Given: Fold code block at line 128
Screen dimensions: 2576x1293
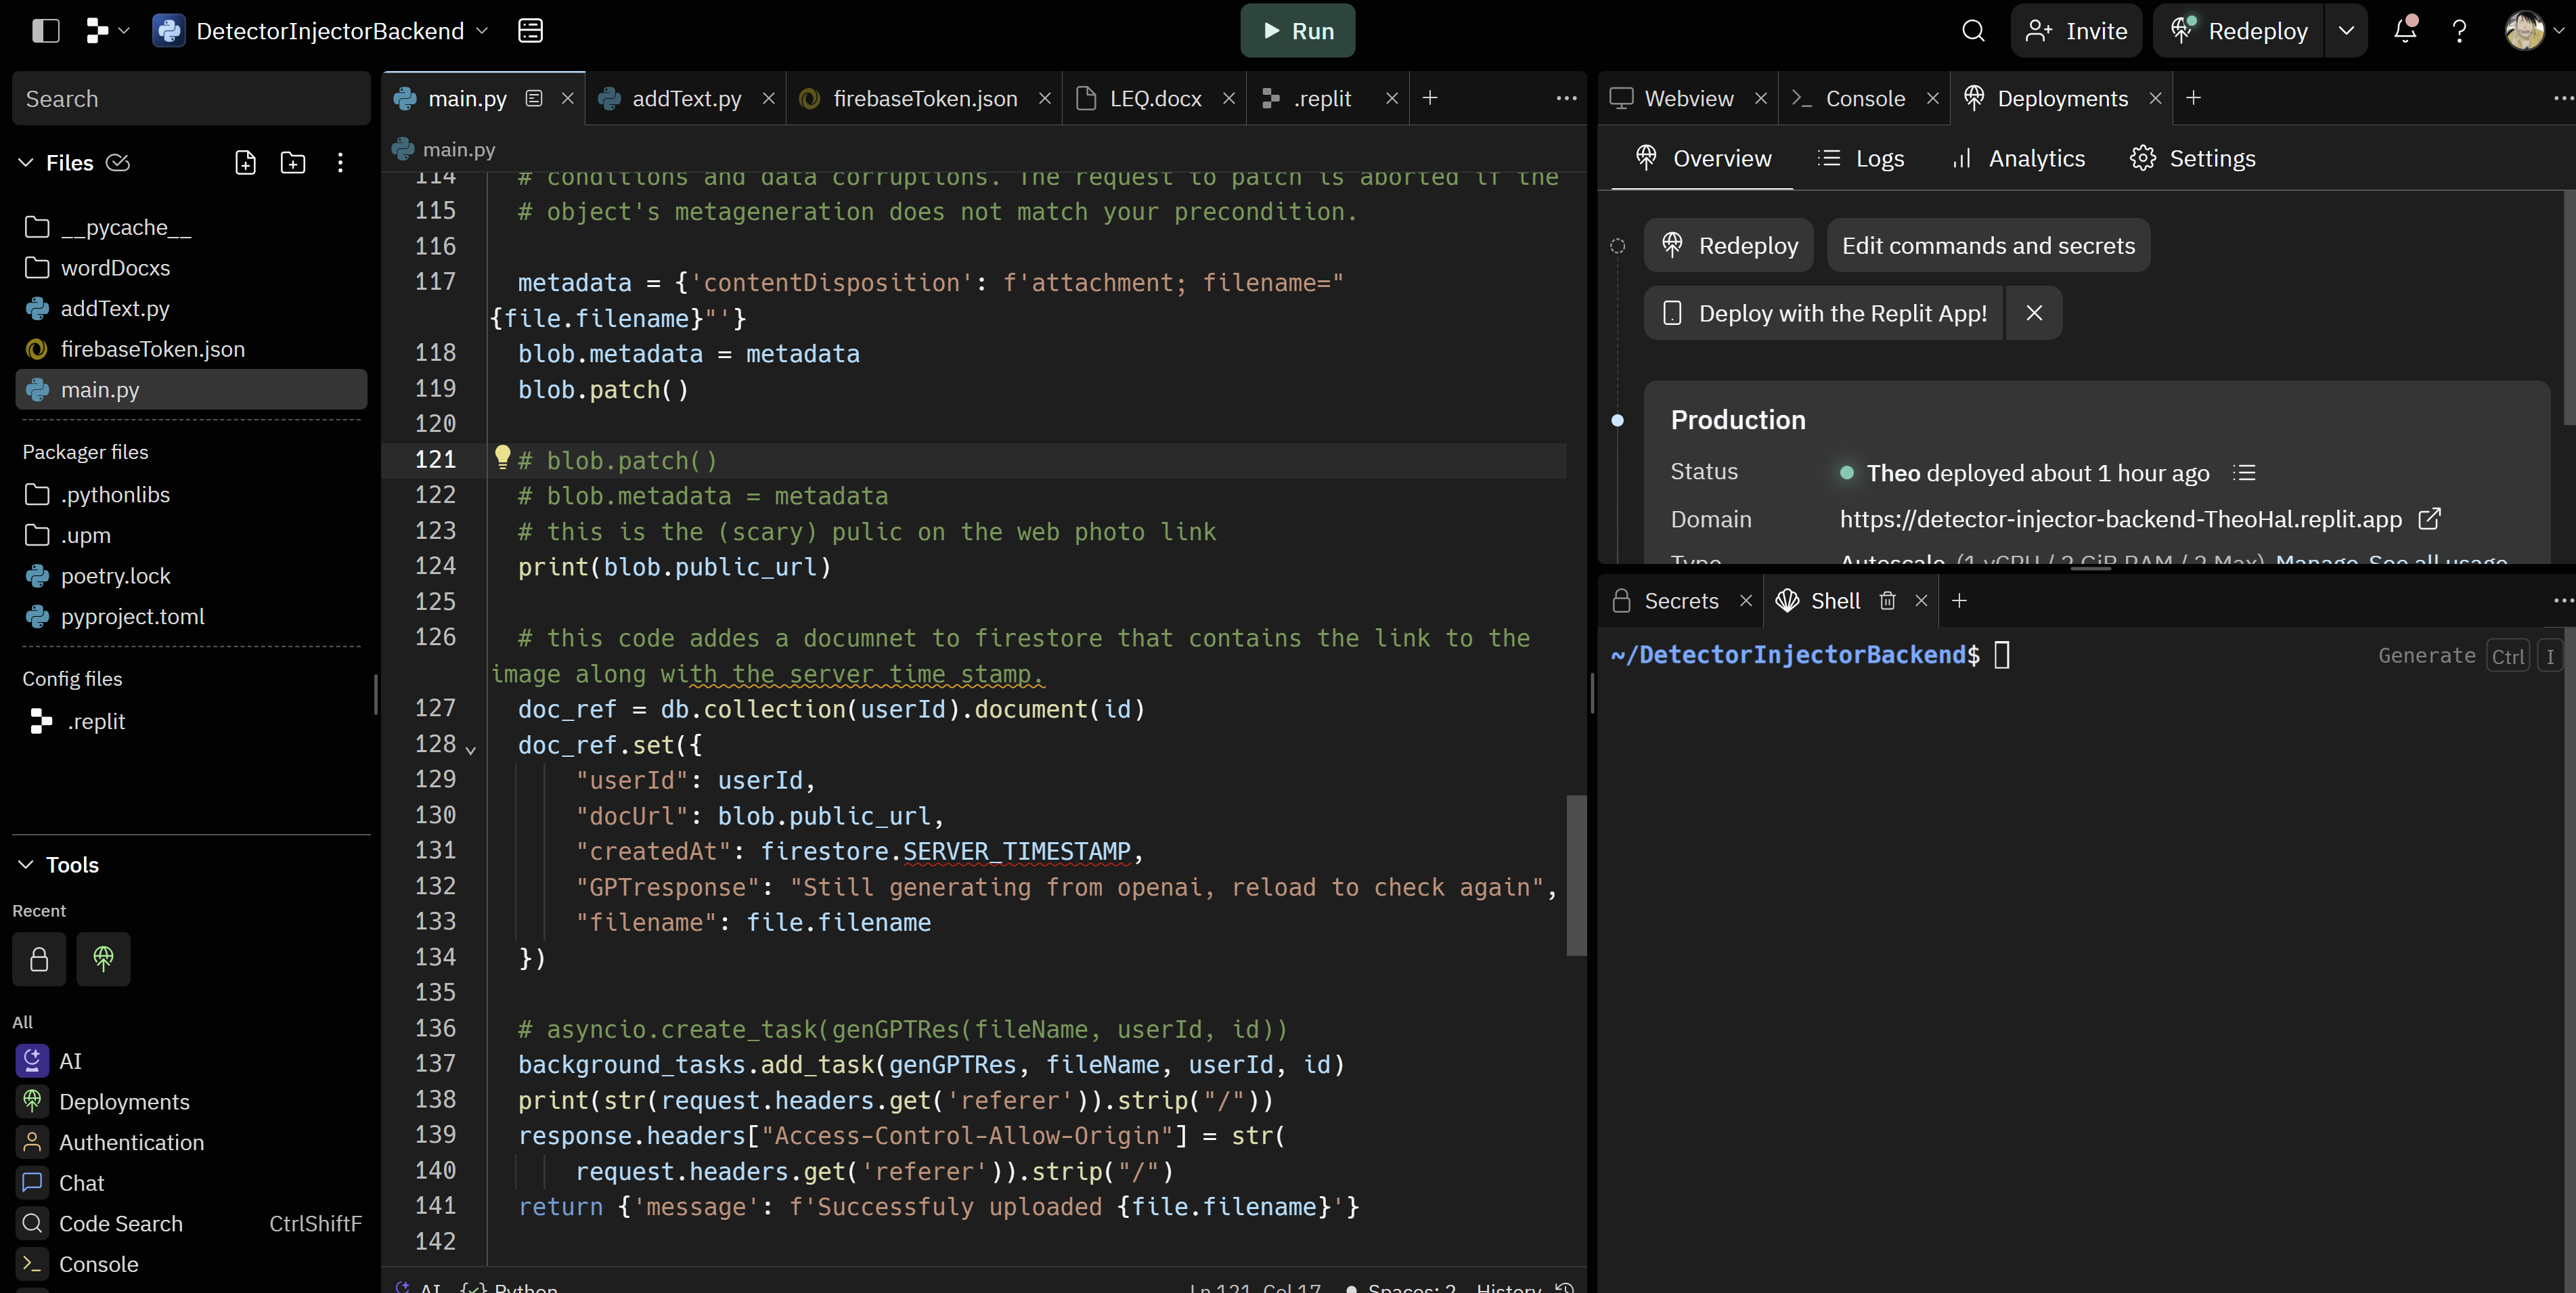Looking at the screenshot, I should 471,748.
